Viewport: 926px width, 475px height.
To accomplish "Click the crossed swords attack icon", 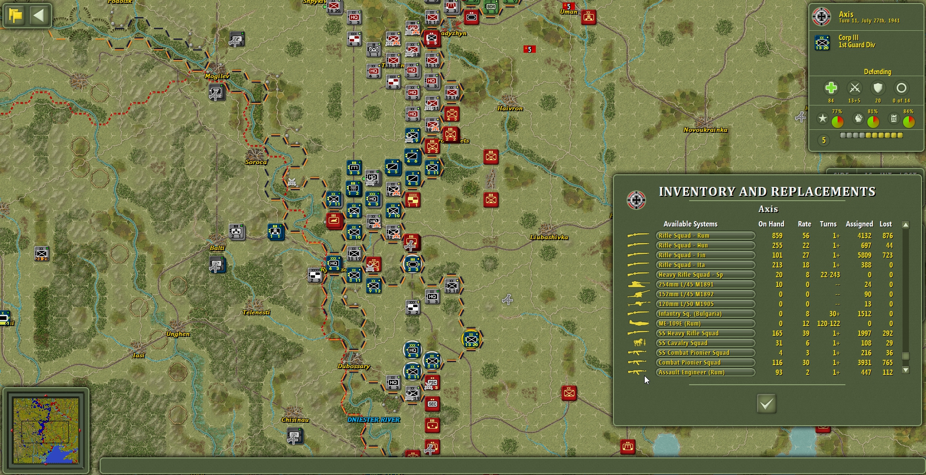I will [855, 88].
